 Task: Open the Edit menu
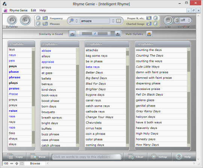click(33, 10)
